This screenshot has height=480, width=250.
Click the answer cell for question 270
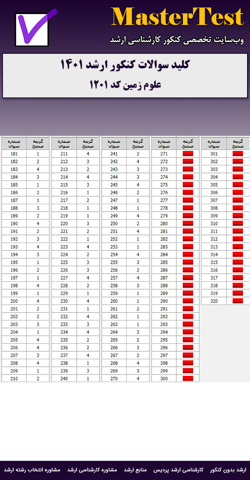coord(138,378)
